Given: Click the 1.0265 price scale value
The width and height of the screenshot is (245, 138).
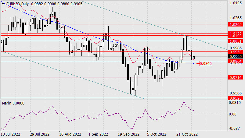Looking at the screenshot, I should [236, 18].
